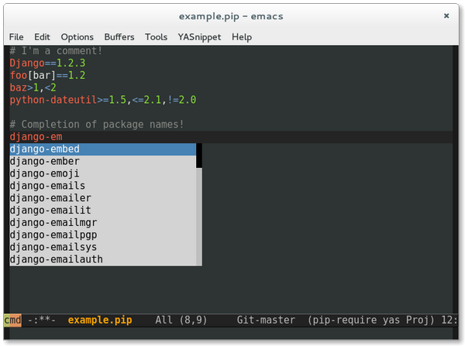Place cursor on python-dateutil line
This screenshot has height=346, width=465.
click(102, 100)
